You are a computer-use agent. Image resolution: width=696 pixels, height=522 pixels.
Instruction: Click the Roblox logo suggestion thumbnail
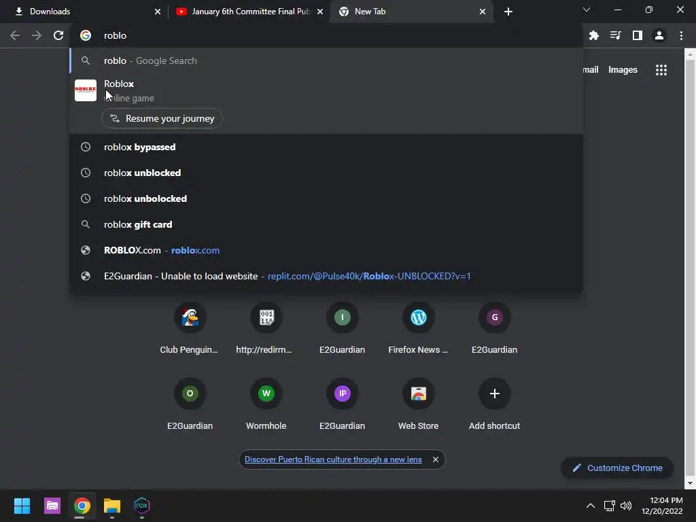(86, 90)
